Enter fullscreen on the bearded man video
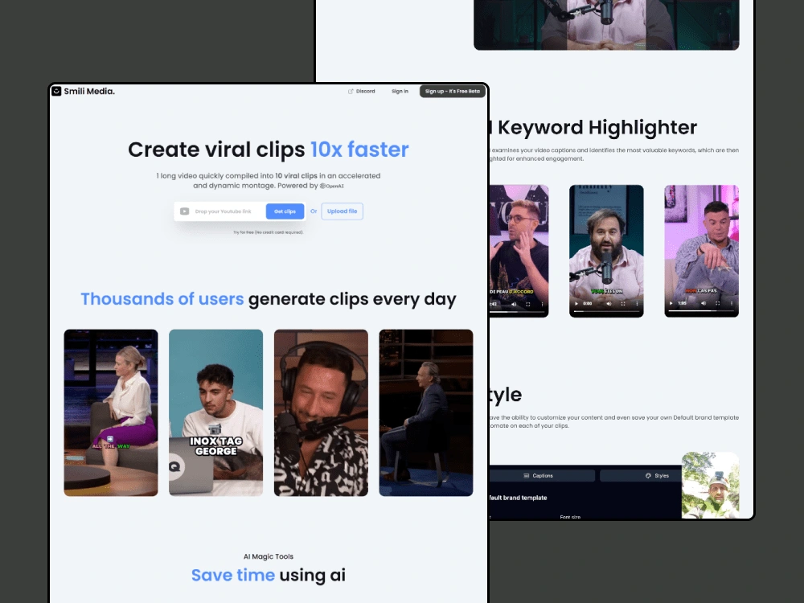Viewport: 804px width, 603px height. (623, 304)
